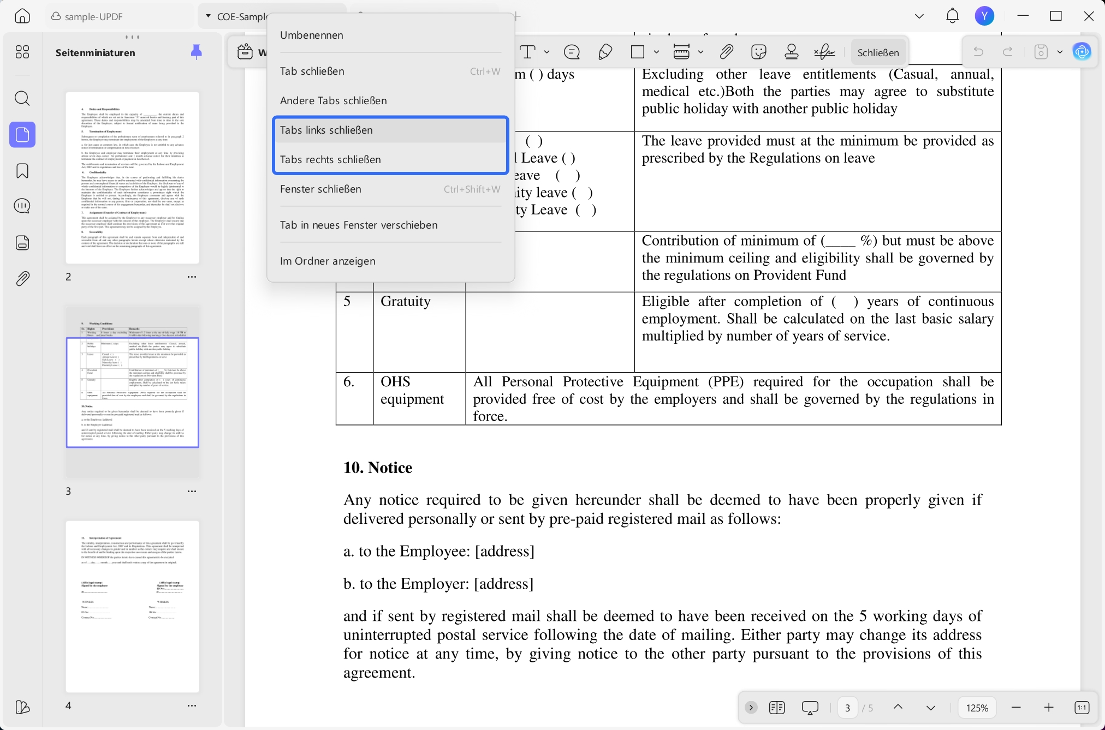Click the three-dot handle above Seitenminiaturen
The width and height of the screenshot is (1105, 730).
coord(133,37)
